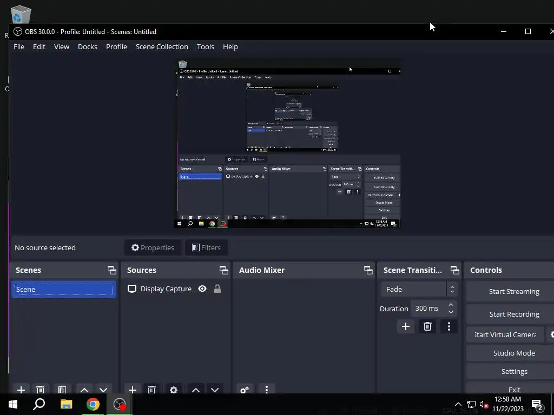
Task: Click Start Recording
Action: [510, 314]
